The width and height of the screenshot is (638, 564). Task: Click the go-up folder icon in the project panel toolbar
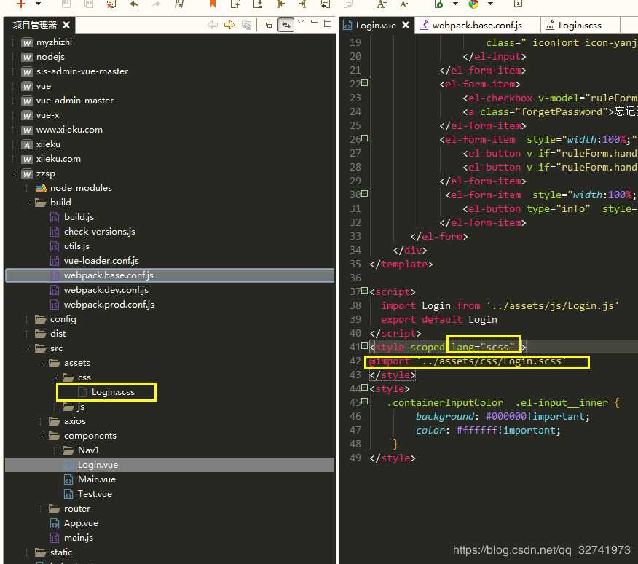coord(247,25)
